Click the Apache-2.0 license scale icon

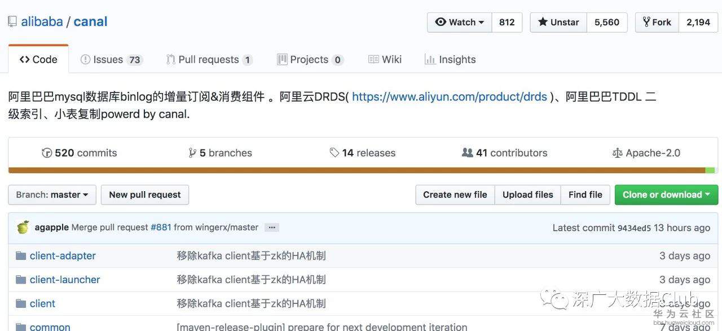pos(617,153)
